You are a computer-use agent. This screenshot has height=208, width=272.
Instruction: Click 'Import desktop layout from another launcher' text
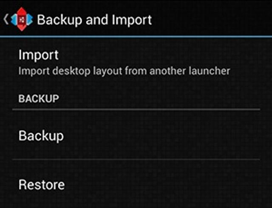click(124, 70)
